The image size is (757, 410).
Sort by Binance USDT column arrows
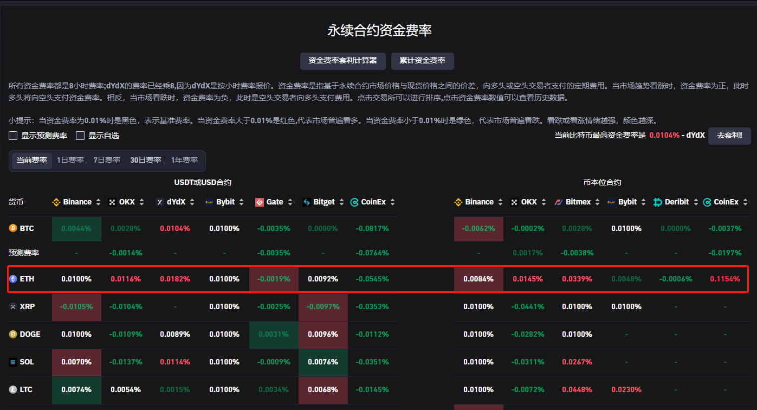click(x=98, y=202)
